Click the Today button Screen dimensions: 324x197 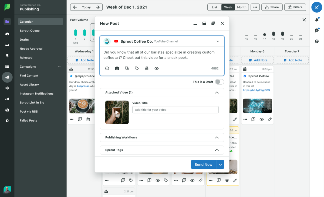[86, 7]
